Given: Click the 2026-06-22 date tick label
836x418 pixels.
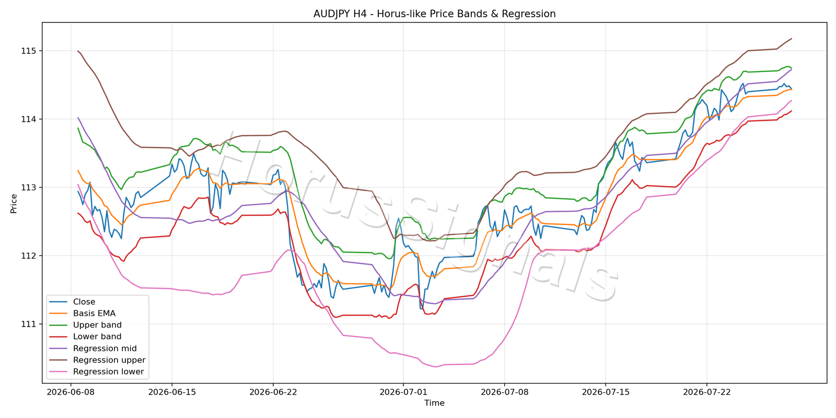Looking at the screenshot, I should [273, 391].
